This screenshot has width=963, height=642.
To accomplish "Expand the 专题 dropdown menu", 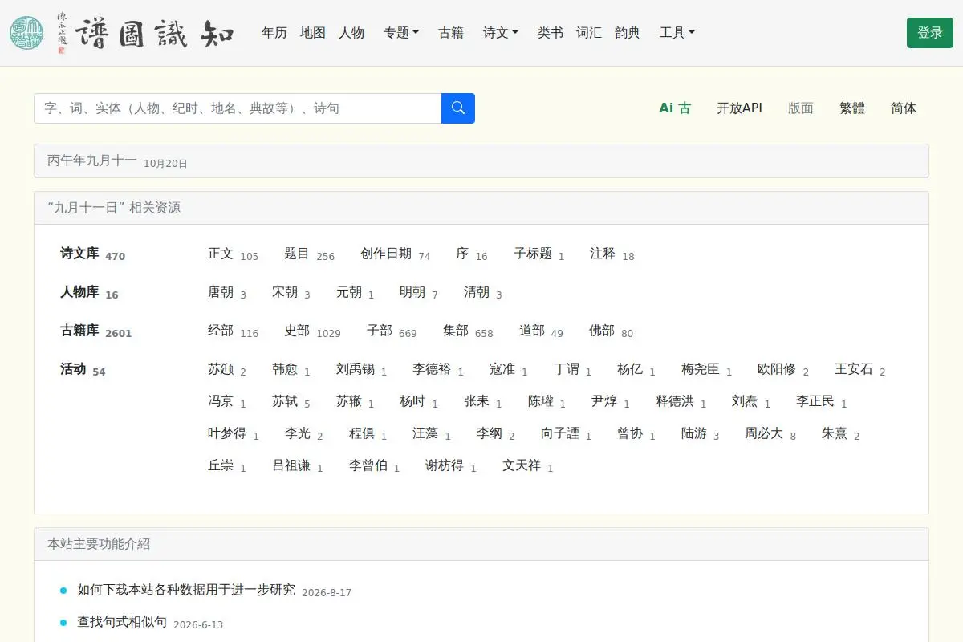I will pyautogui.click(x=401, y=33).
